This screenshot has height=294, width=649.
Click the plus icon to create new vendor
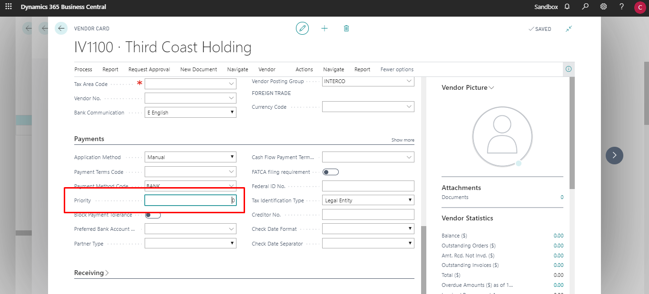click(324, 28)
